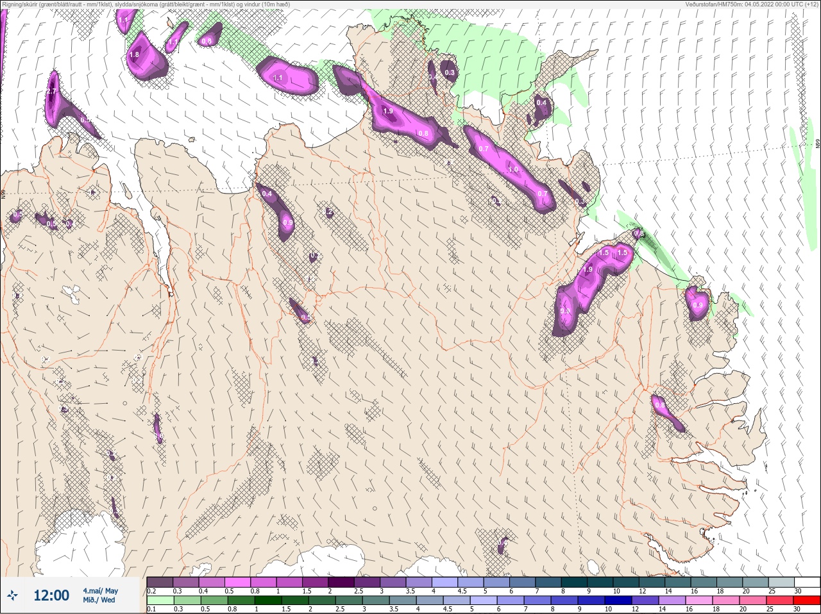Select lower legend swatch between 20 and 25
Image resolution: width=821 pixels, height=614 pixels.
754,601
